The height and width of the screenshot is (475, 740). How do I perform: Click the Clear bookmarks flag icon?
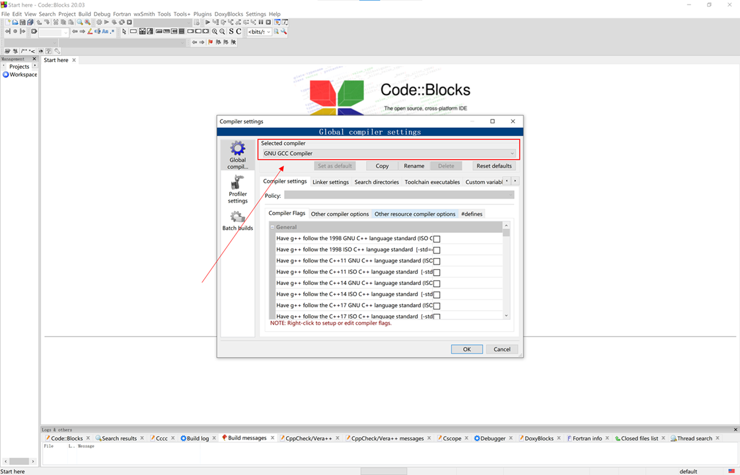[233, 42]
